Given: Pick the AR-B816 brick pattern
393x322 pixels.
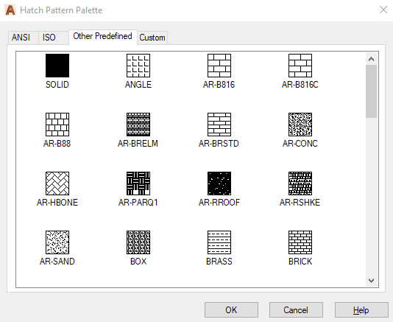Looking at the screenshot, I should tap(219, 66).
